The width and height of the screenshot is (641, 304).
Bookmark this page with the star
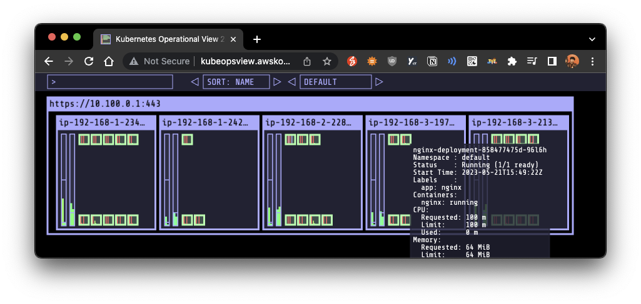[x=326, y=61]
